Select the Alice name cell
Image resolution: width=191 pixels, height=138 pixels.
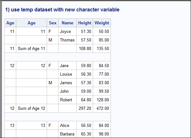click(x=67, y=125)
